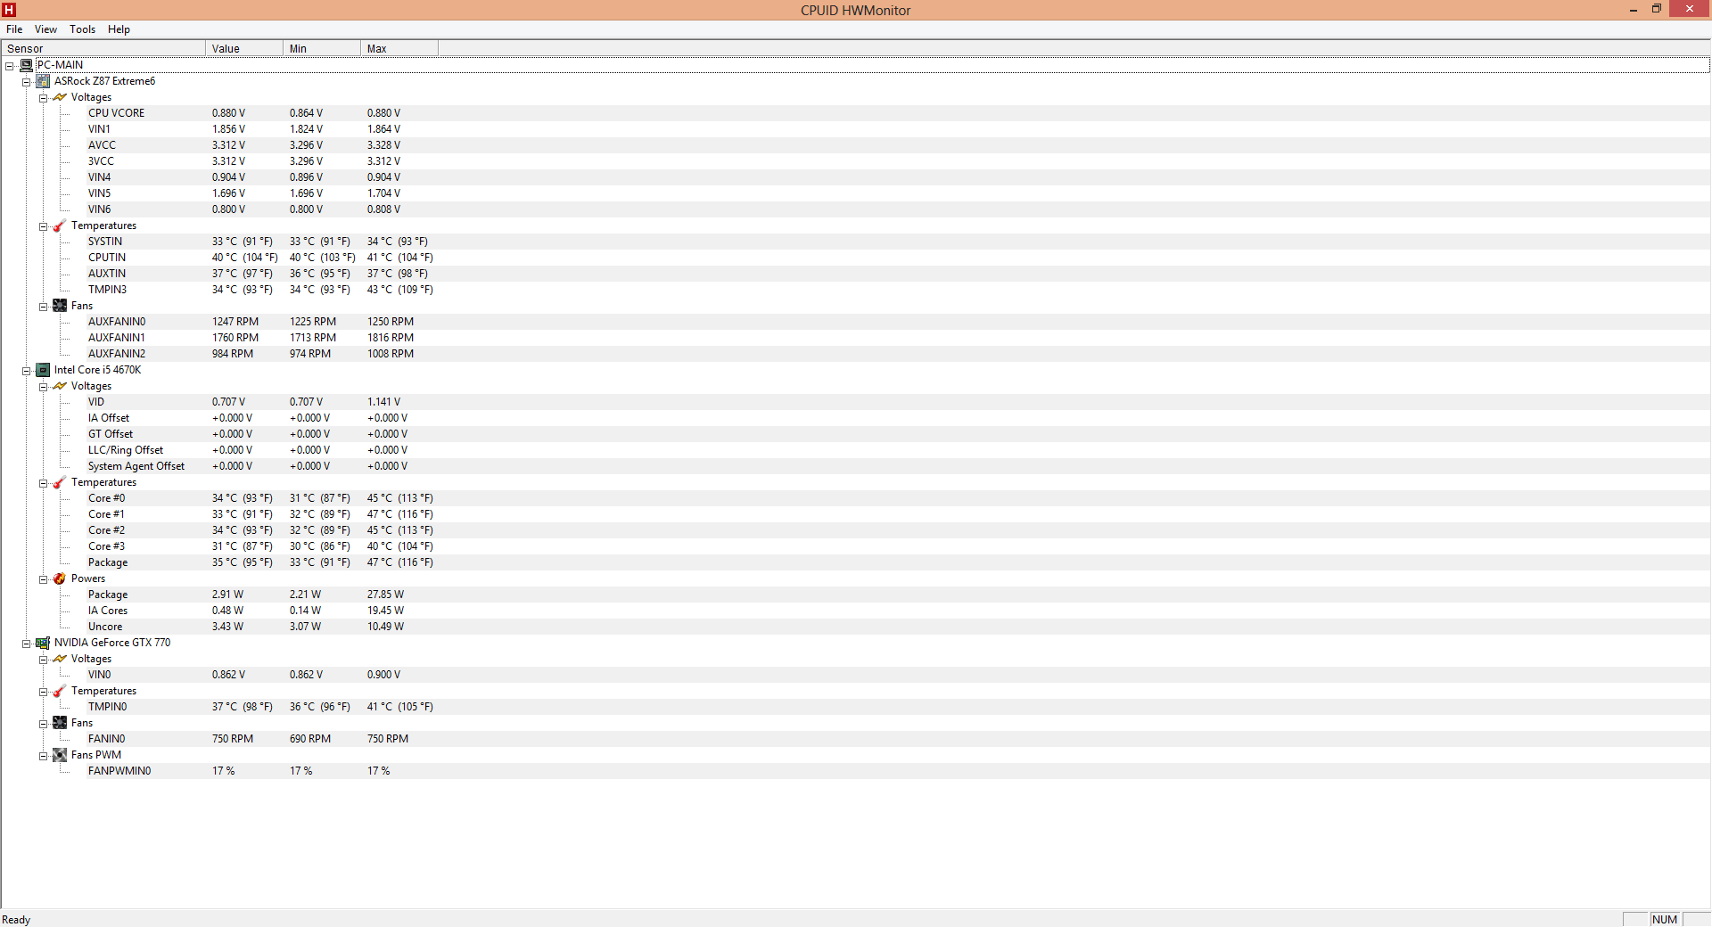
Task: Click the Intel Core i5 4670K CPU icon
Action: [43, 370]
